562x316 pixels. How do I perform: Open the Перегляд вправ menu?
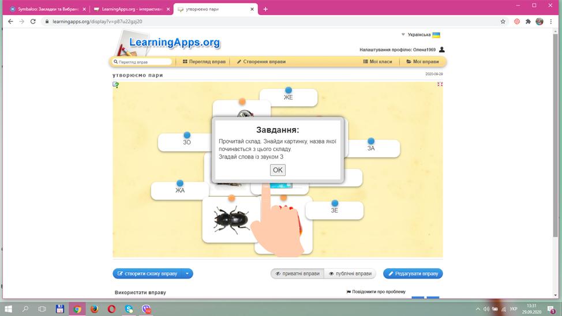click(204, 62)
